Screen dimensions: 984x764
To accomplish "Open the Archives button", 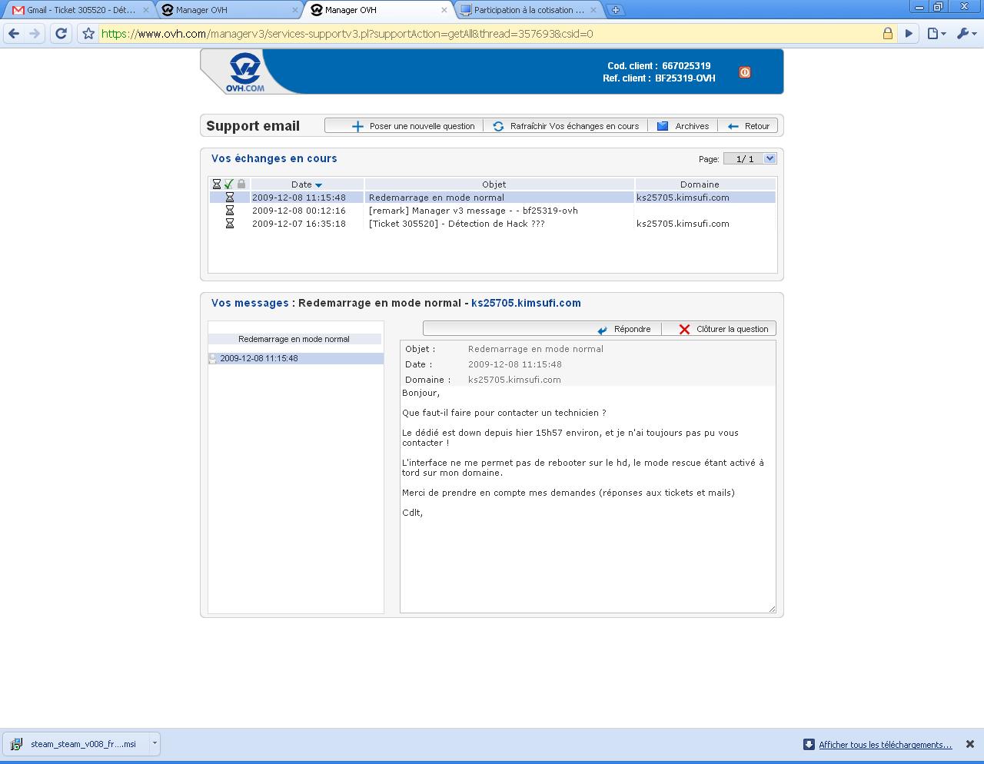I will coord(683,126).
